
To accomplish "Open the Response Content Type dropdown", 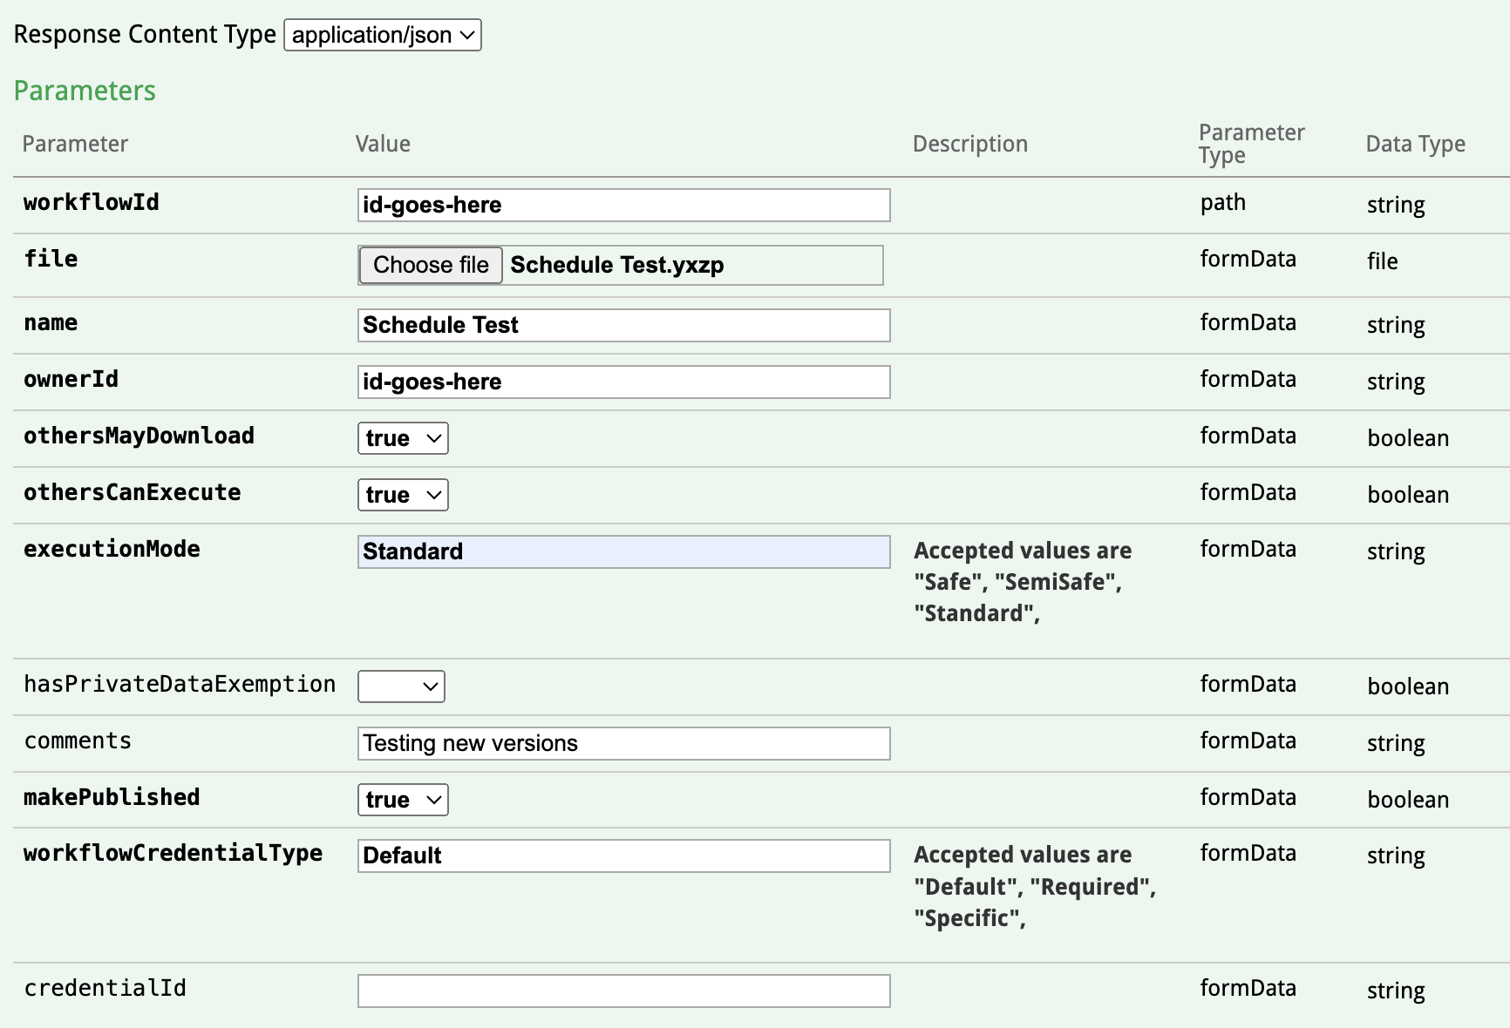I will click(382, 35).
